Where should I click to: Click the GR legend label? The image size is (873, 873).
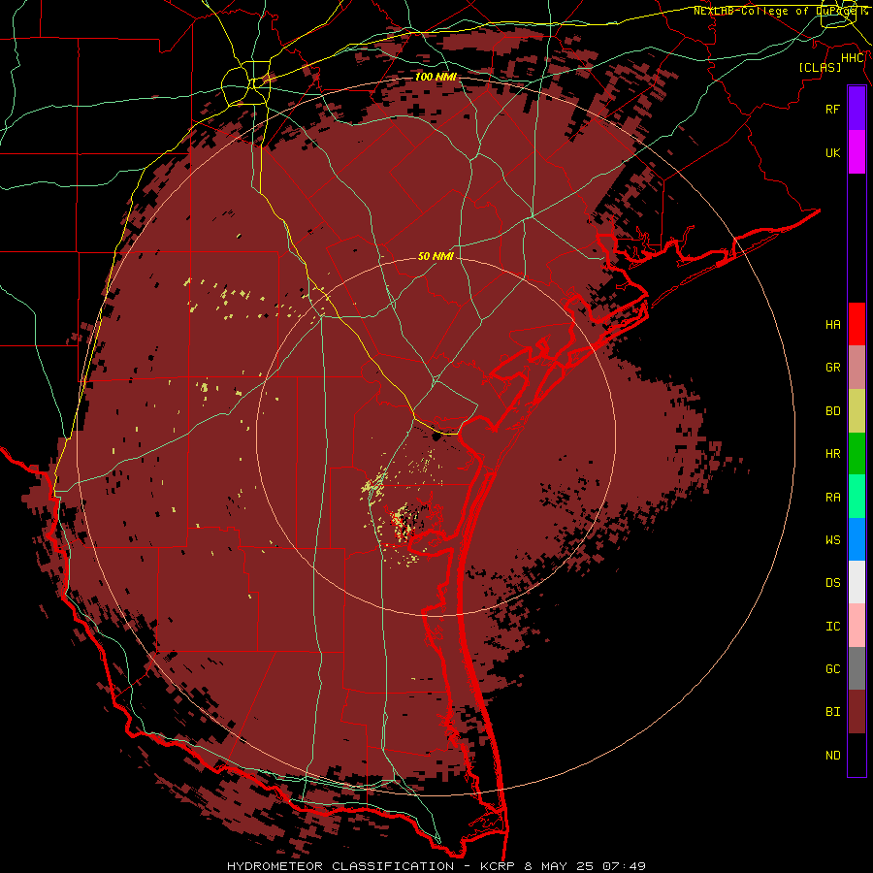pos(832,368)
